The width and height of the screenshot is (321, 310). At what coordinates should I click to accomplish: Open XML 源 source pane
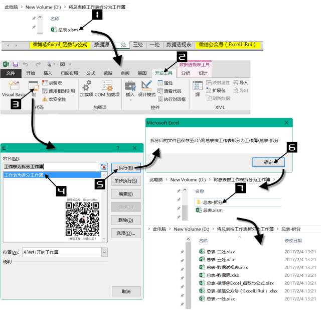pos(197,88)
